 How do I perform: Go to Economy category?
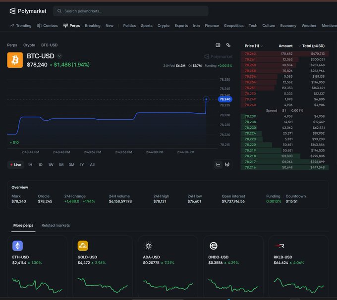pyautogui.click(x=288, y=26)
